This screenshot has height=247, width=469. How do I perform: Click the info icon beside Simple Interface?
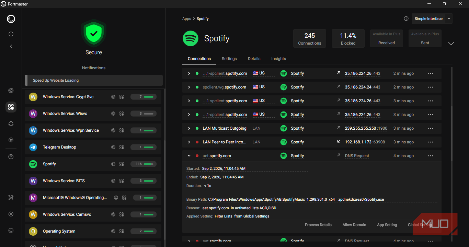[406, 19]
